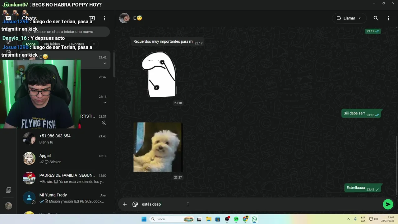398x224 pixels.
Task: Open the clock and date 23:42 panel
Action: (388, 219)
